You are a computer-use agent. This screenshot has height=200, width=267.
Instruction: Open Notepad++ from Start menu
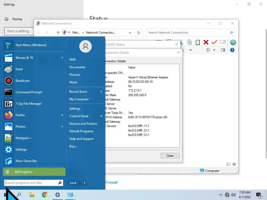(34, 138)
